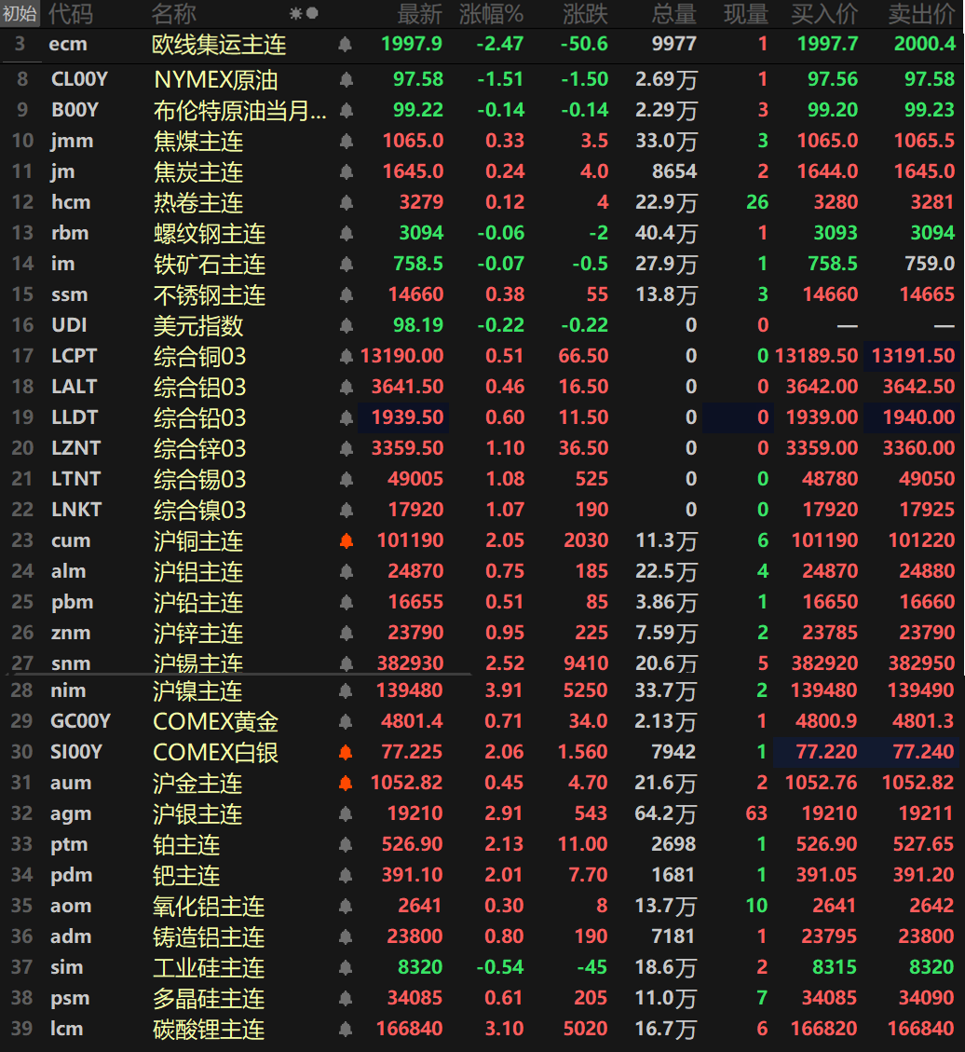Click the bell icon next to 美元指数
Screen dimensions: 965x1052
click(x=347, y=326)
